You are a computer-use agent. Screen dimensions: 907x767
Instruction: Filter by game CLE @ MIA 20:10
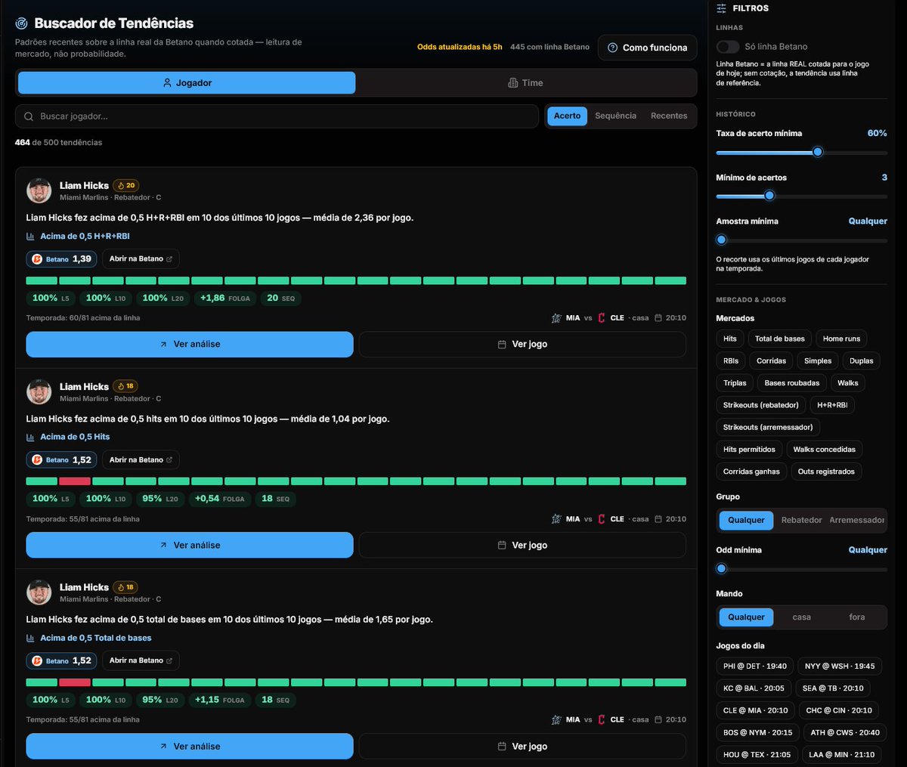pyautogui.click(x=755, y=710)
